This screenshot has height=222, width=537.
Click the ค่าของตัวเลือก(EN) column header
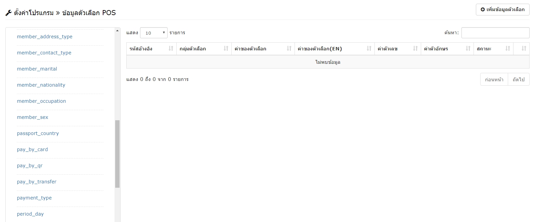335,49
